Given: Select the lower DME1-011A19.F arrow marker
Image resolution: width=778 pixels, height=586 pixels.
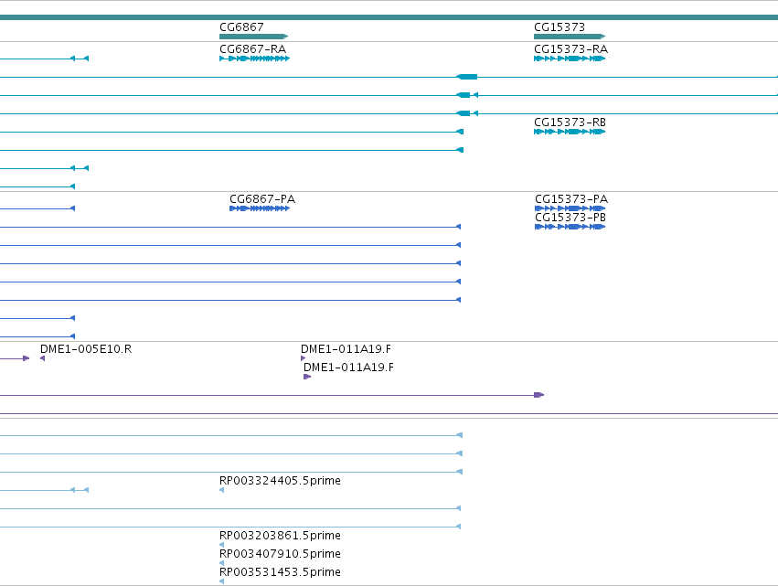Looking at the screenshot, I should (307, 377).
